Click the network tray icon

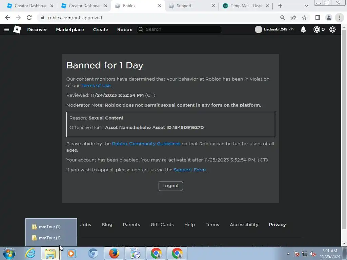[x=305, y=254]
